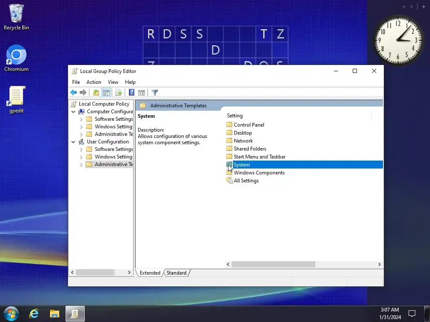Click the tree pane scrollbar right arrow
The height and width of the screenshot is (322, 430).
pos(129,273)
